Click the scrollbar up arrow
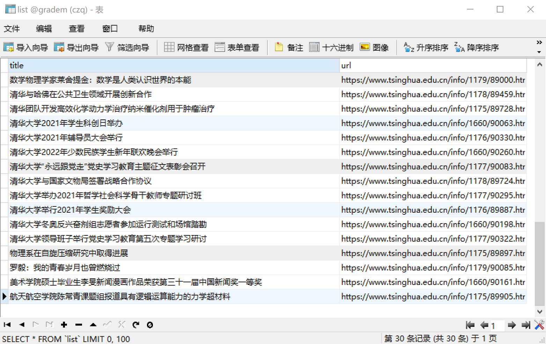The height and width of the screenshot is (344, 546). [x=540, y=65]
